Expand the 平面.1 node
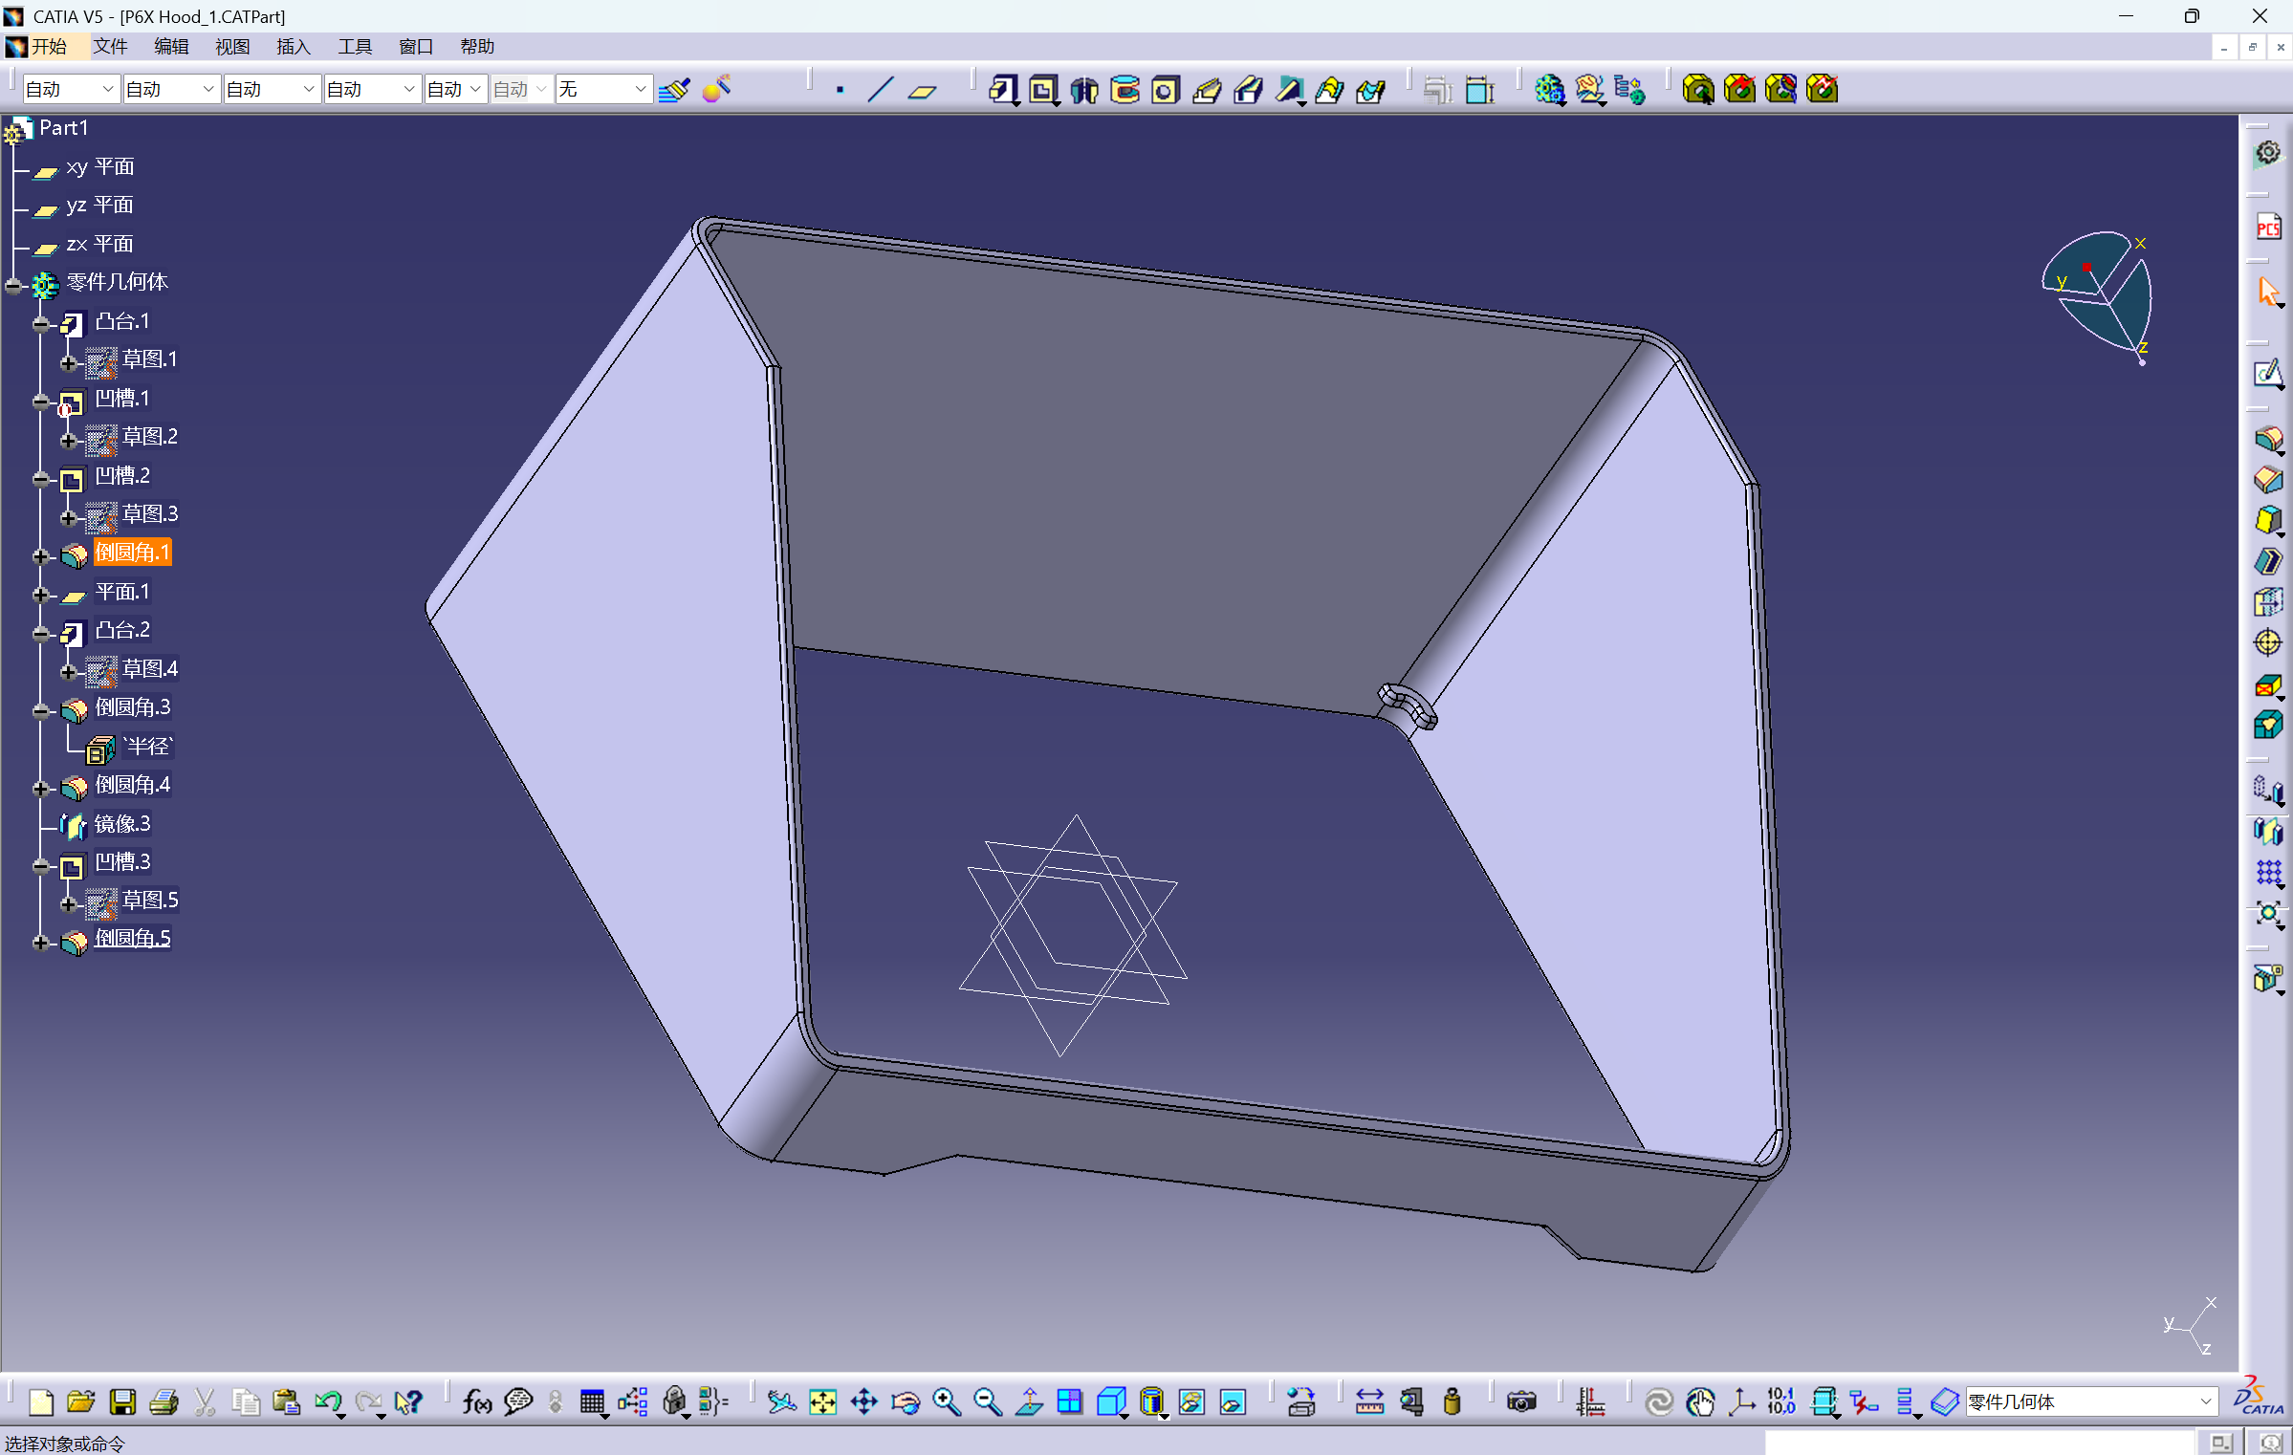Screen dimensions: 2293x1455 coord(40,594)
